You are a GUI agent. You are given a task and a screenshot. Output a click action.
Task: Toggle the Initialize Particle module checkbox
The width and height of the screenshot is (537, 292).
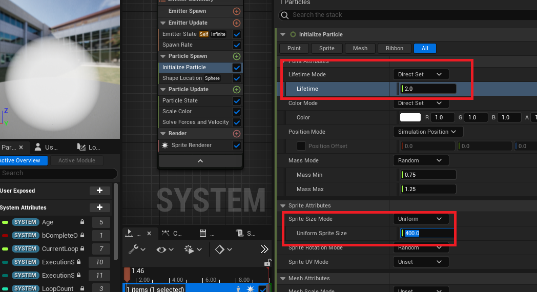237,68
